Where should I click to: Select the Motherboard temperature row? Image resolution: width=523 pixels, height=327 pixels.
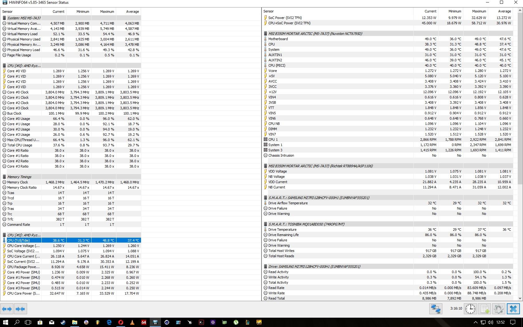(388, 39)
